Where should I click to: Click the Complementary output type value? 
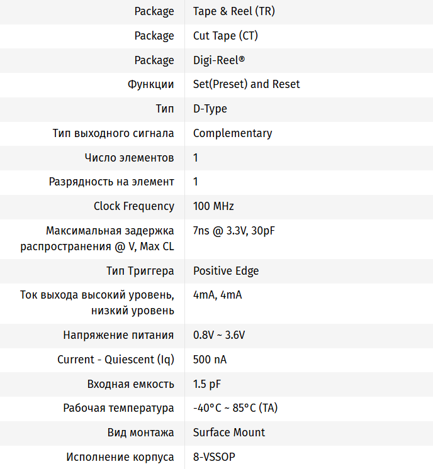point(232,133)
